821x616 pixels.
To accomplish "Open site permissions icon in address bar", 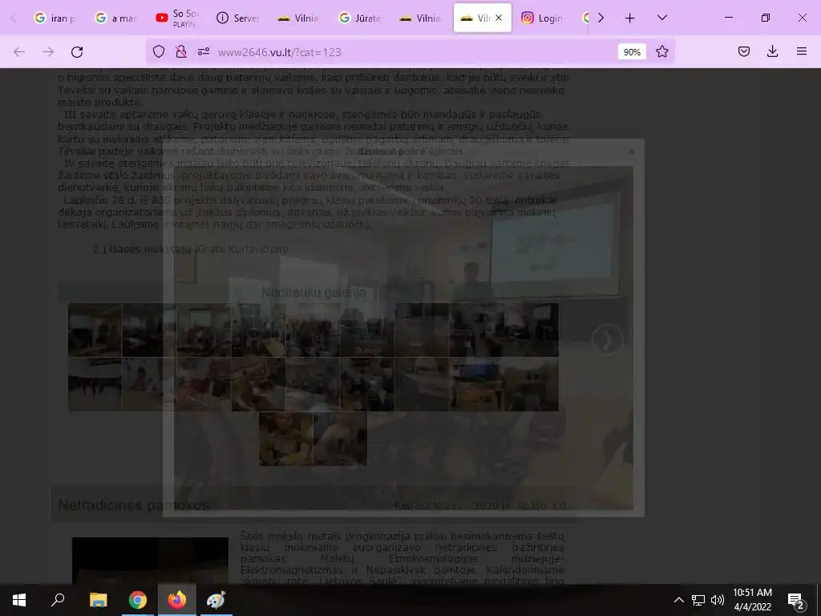I will click(x=203, y=51).
